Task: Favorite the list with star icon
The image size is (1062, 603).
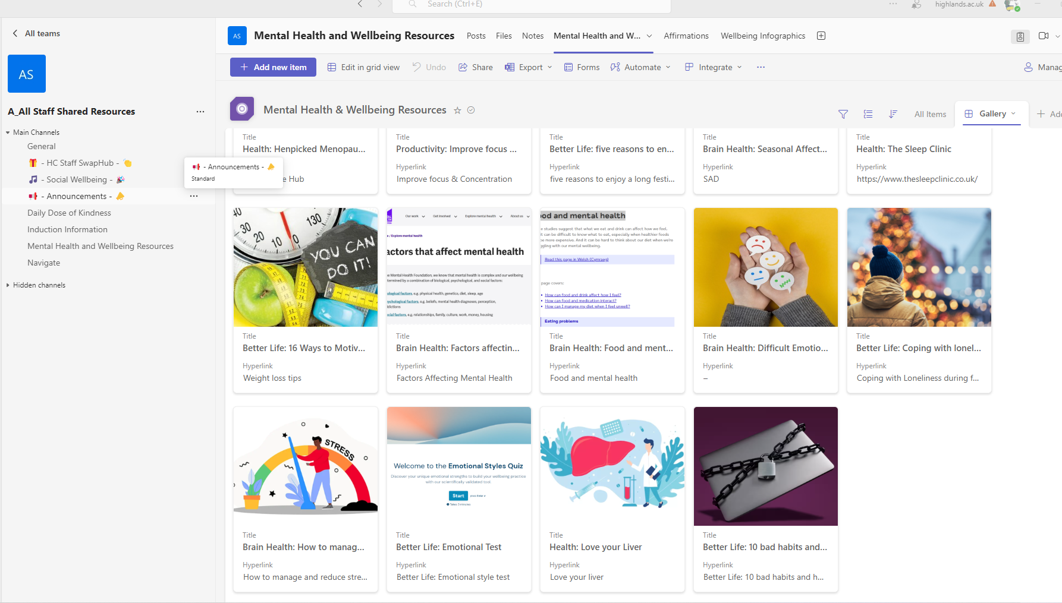Action: [x=457, y=111]
